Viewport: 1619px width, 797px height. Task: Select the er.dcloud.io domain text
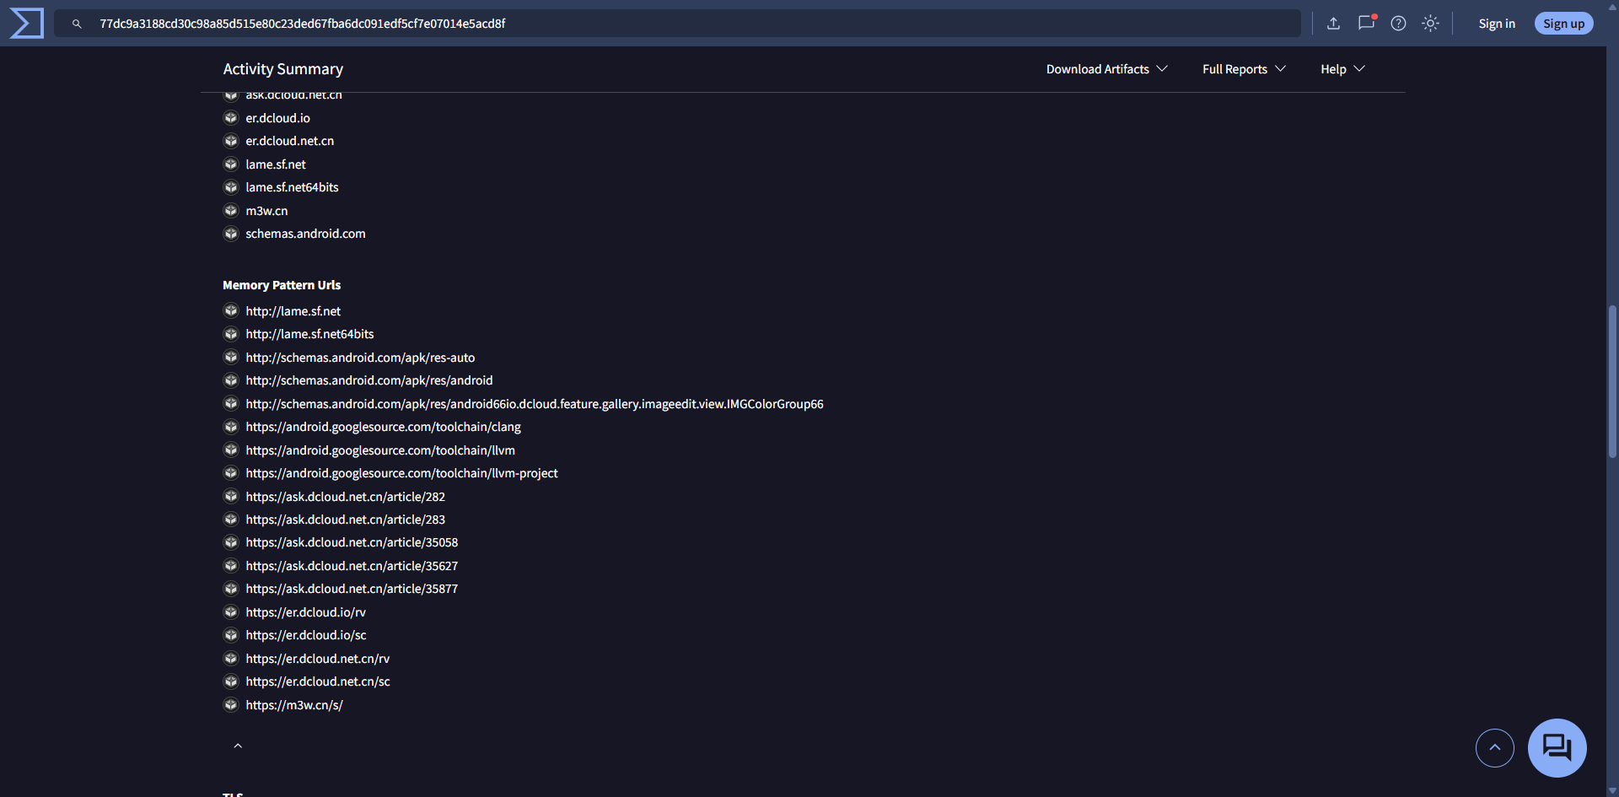[x=277, y=118]
